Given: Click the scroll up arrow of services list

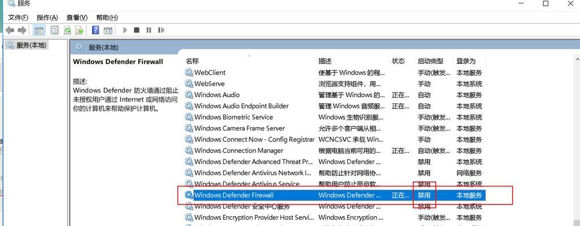Looking at the screenshot, I should [x=577, y=58].
